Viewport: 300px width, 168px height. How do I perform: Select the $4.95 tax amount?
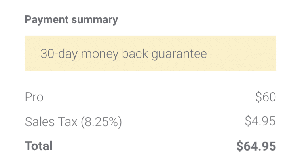coord(260,121)
